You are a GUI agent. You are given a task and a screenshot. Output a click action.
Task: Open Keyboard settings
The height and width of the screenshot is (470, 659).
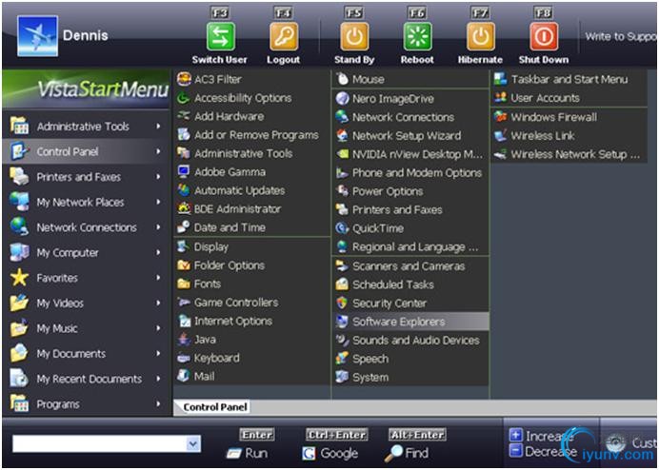(252, 358)
